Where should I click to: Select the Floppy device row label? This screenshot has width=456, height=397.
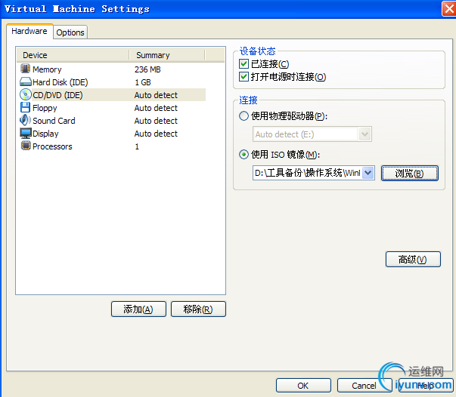(45, 108)
